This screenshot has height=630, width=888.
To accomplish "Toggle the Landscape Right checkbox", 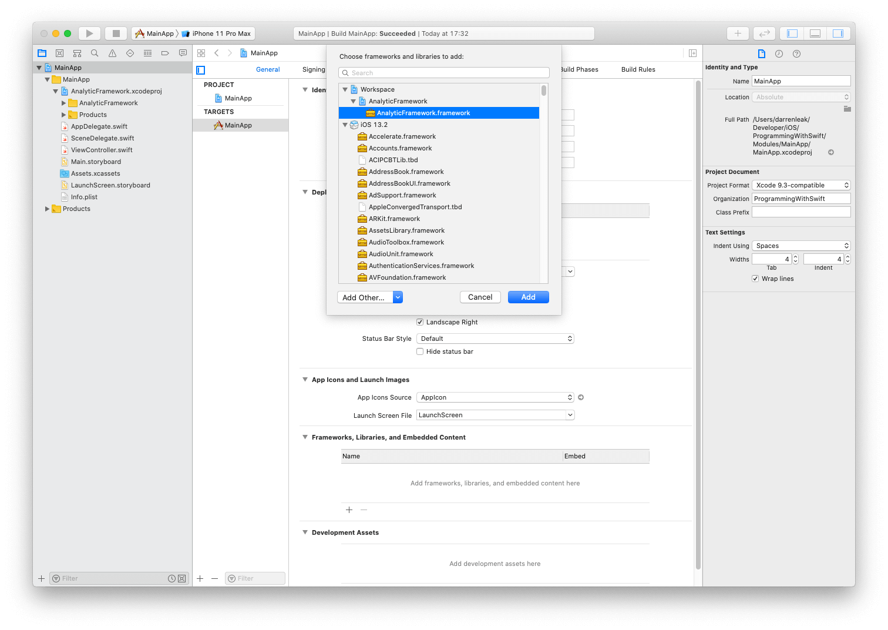I will point(420,322).
